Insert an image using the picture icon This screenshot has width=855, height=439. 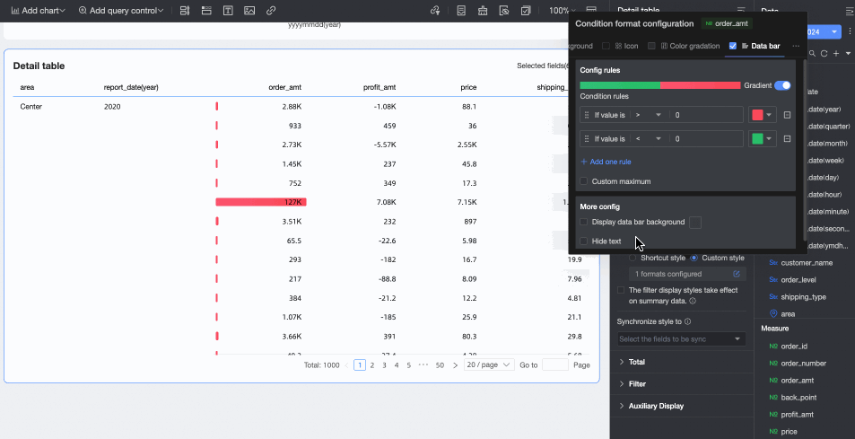coord(249,11)
